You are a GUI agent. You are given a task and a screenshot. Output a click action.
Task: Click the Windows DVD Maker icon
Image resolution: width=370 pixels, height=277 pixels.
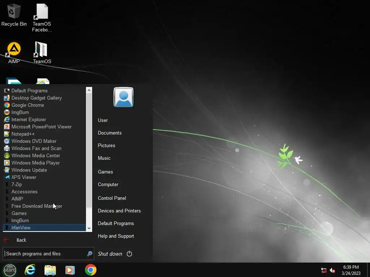coord(7,141)
